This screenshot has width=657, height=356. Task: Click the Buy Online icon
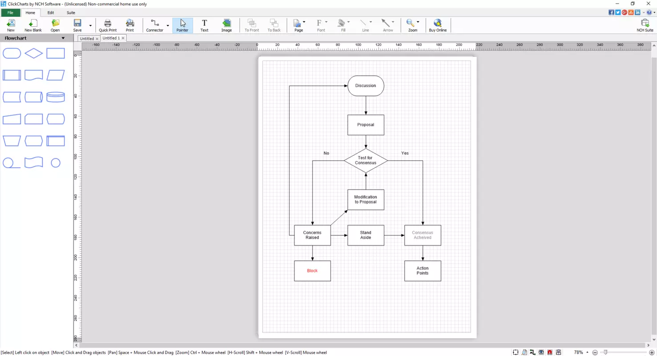(438, 25)
